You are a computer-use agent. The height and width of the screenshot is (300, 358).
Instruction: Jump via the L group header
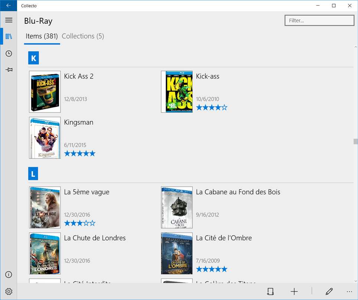[x=33, y=174]
